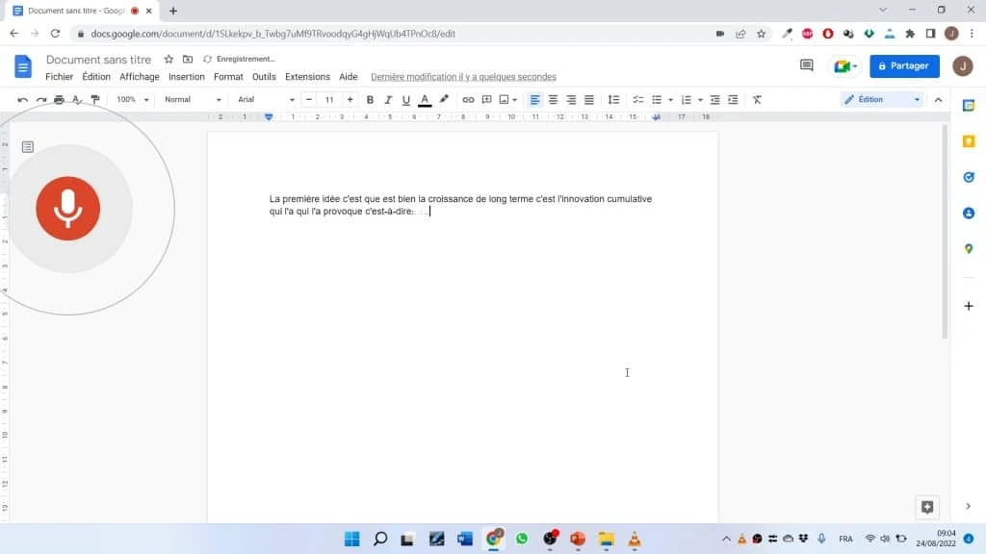Viewport: 986px width, 554px height.
Task: Click the add comment toolbar icon
Action: (486, 100)
